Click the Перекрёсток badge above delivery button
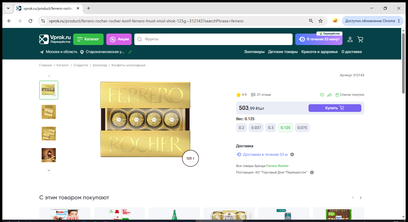This screenshot has width=408, height=222. tap(329, 34)
